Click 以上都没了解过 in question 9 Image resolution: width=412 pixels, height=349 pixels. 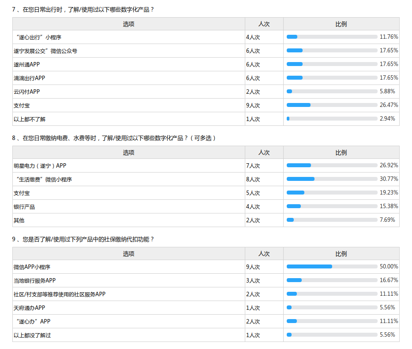coord(32,335)
